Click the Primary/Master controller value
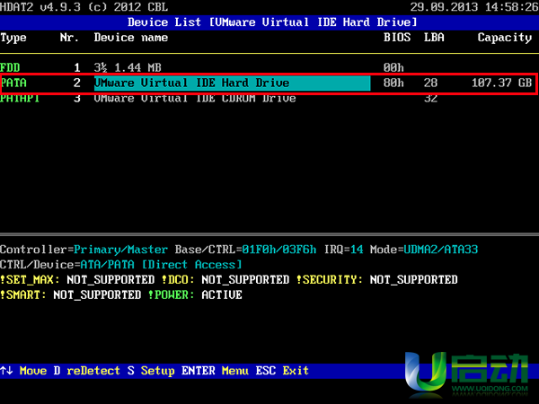The height and width of the screenshot is (404, 539). click(x=120, y=250)
